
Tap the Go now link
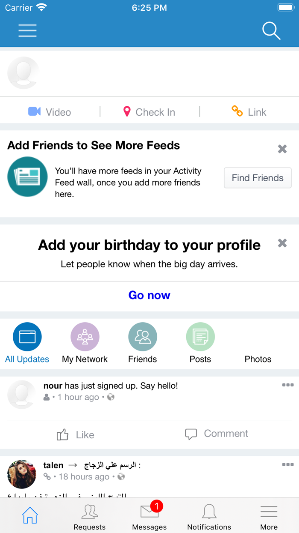tap(149, 295)
